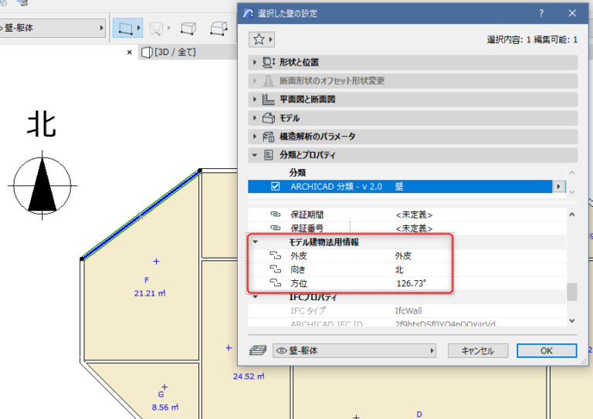Click the link icon beside 保証期間
The width and height of the screenshot is (593, 419).
276,215
